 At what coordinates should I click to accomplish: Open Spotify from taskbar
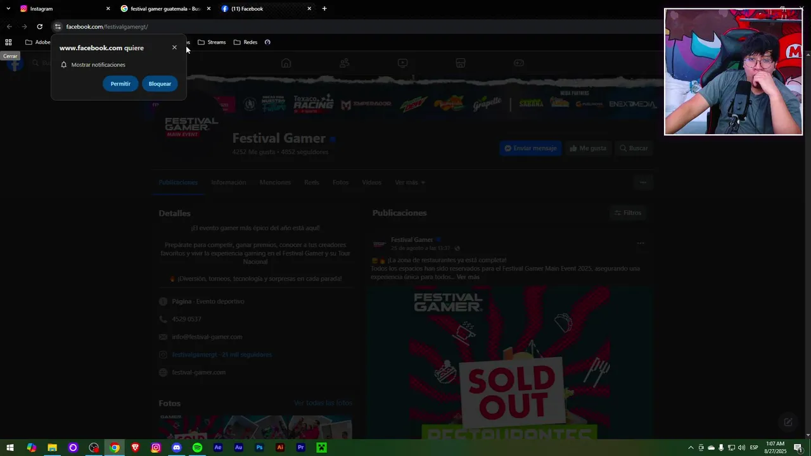[x=197, y=448]
